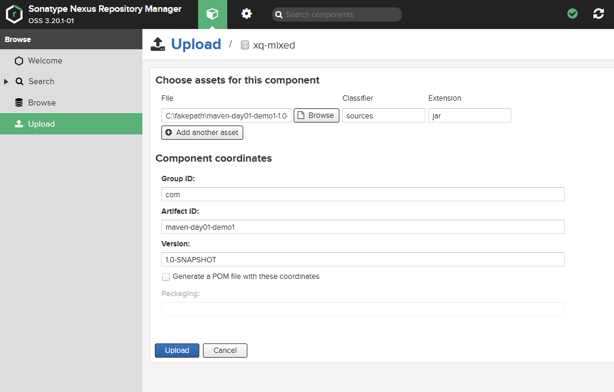
Task: Enable Generate a POM file checkbox
Action: click(x=166, y=277)
